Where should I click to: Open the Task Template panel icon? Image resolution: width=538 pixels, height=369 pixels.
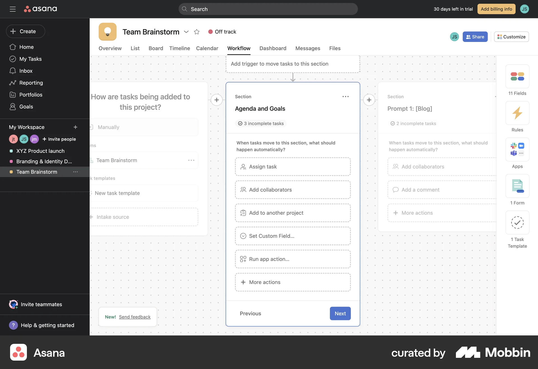click(517, 223)
